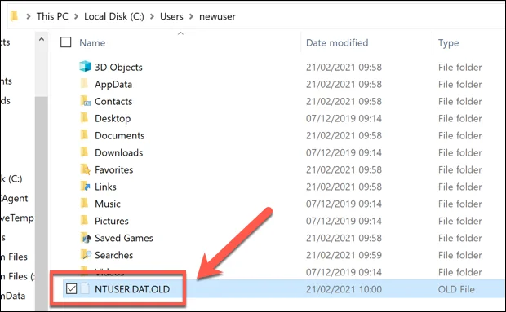This screenshot has height=312, width=506.
Task: Click the Documents folder icon
Action: [84, 135]
